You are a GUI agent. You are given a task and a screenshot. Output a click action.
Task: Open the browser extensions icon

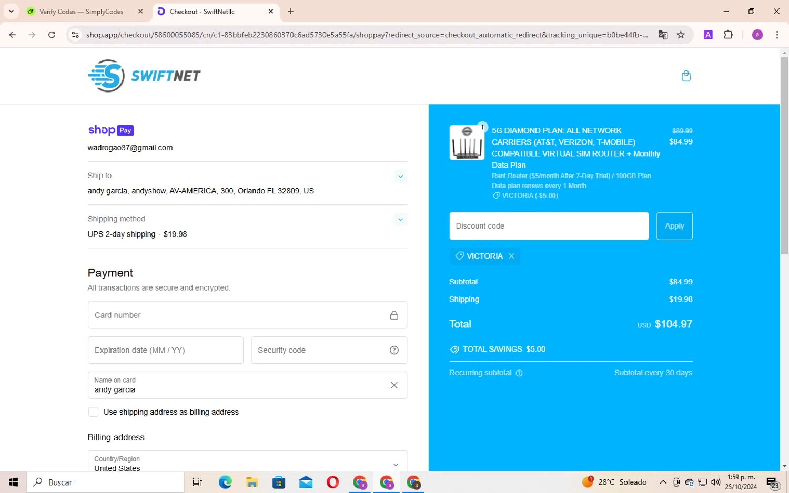coord(728,35)
